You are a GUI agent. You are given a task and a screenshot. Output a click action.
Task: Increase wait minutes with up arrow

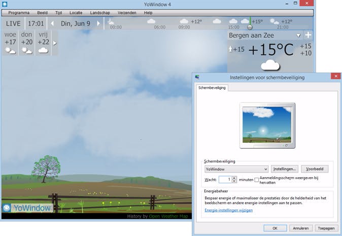[x=234, y=178]
